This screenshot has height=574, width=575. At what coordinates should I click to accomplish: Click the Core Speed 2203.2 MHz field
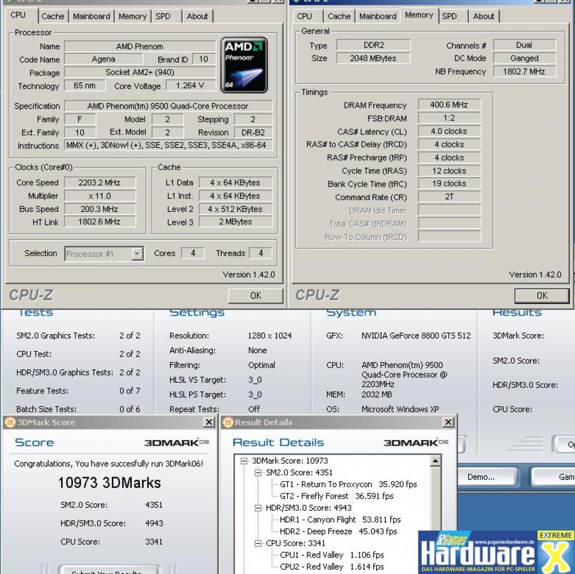[100, 183]
